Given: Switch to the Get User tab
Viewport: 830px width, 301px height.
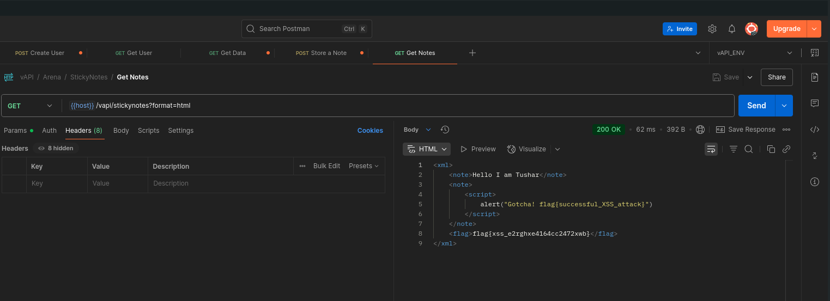Looking at the screenshot, I should [x=134, y=53].
